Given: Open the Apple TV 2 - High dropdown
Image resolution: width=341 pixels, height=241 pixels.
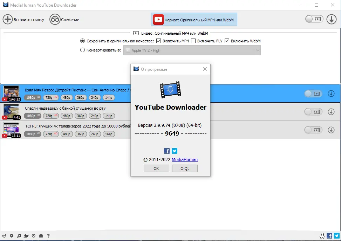Looking at the screenshot, I should coord(192,50).
